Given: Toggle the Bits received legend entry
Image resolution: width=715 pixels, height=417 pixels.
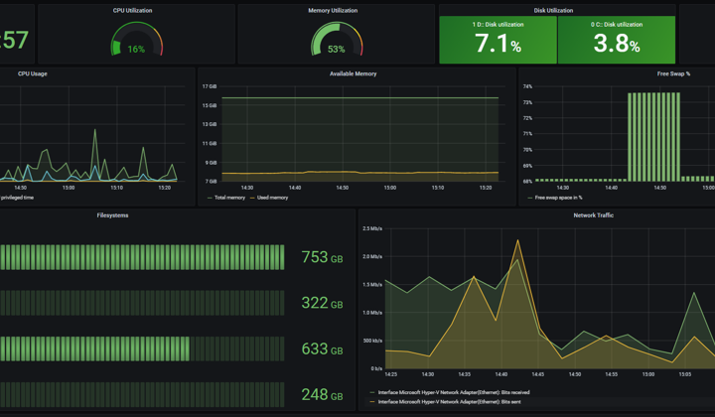Looking at the screenshot, I should pos(450,392).
